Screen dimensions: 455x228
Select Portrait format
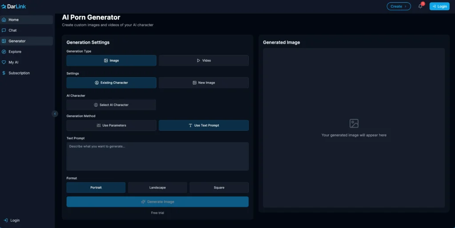click(x=96, y=188)
